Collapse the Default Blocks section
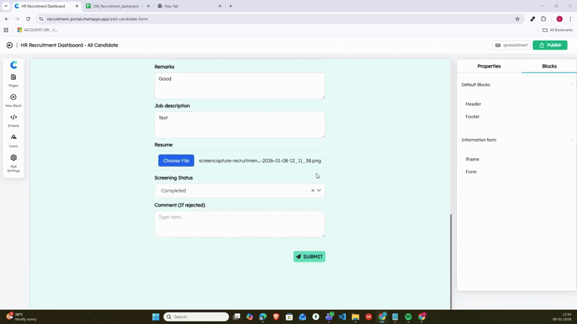 (572, 84)
